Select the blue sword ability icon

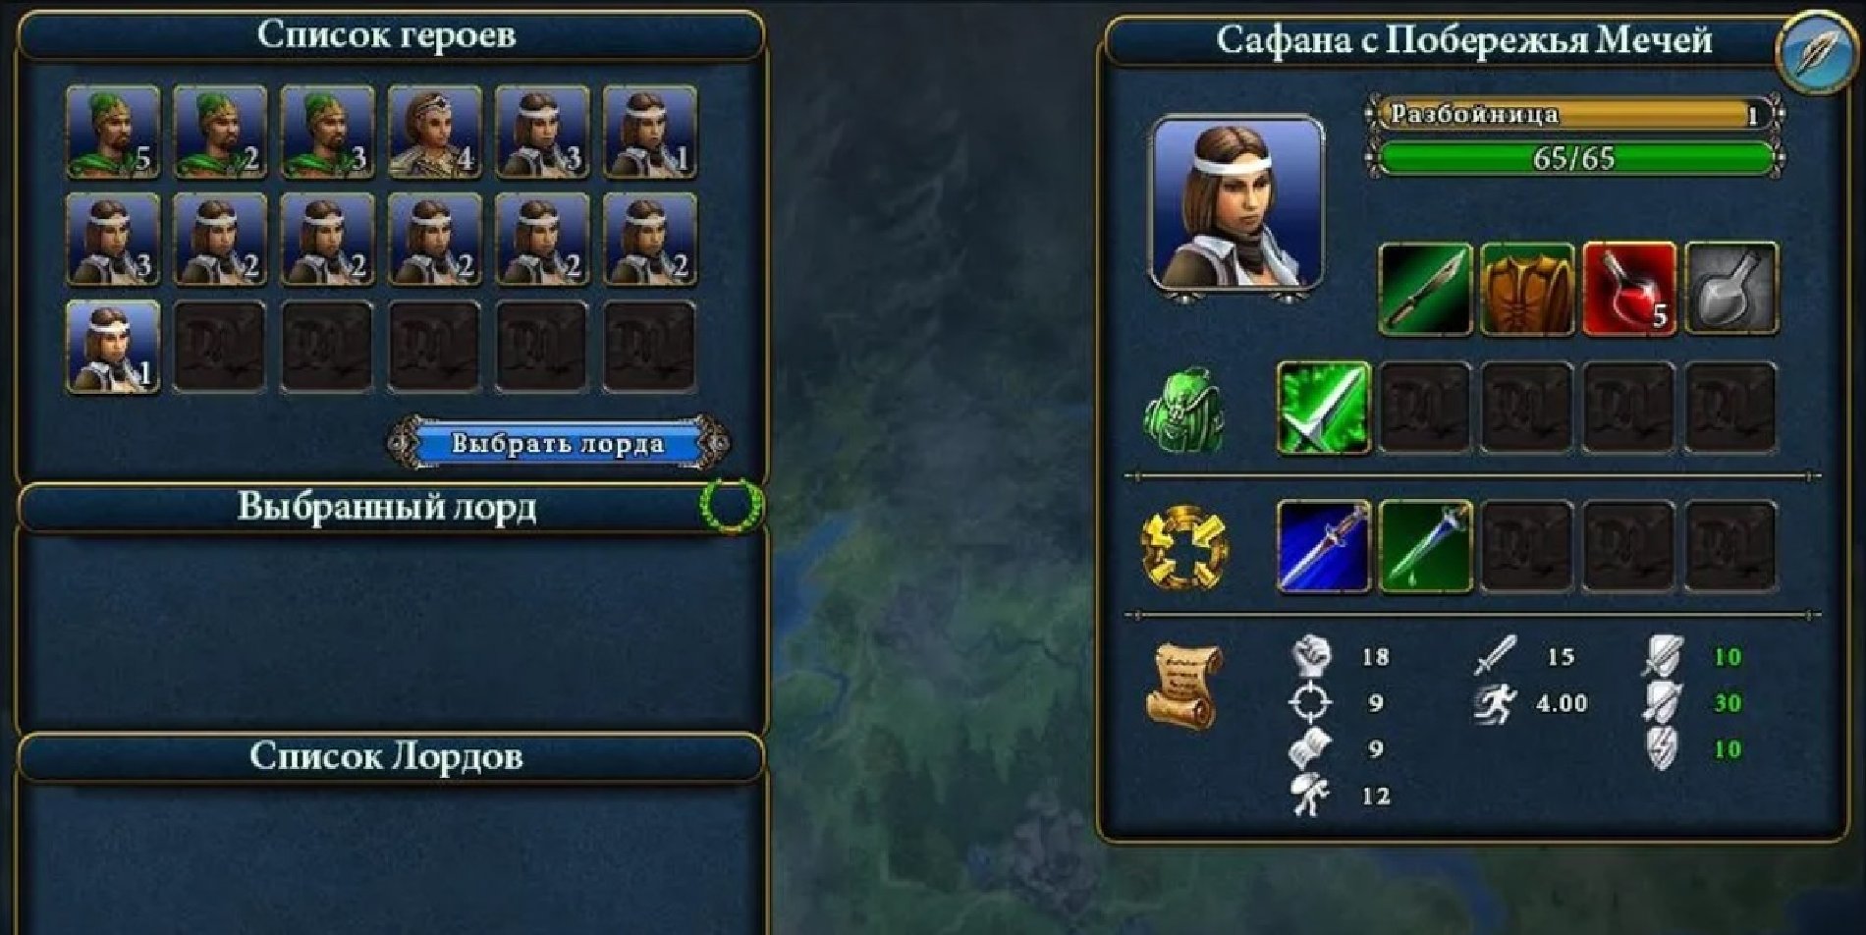(x=1323, y=547)
